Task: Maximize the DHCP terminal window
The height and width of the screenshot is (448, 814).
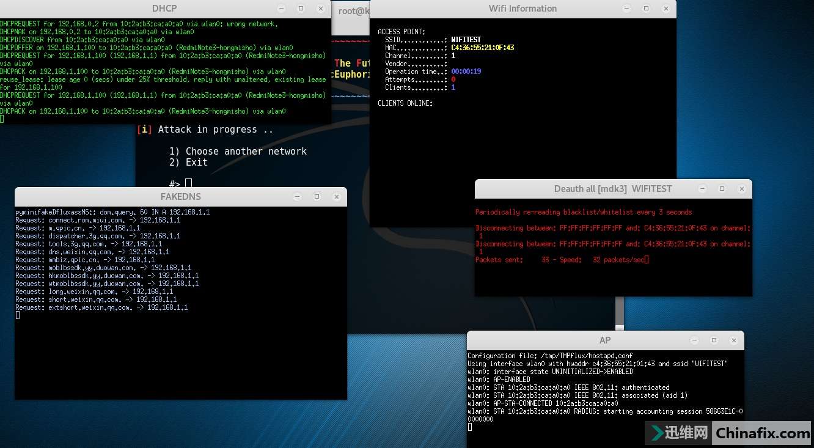Action: (x=301, y=9)
